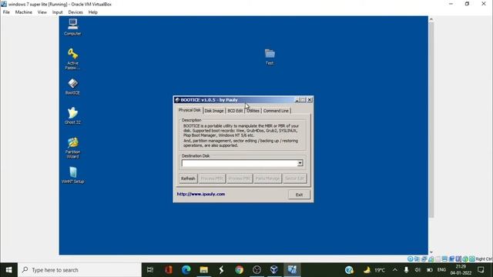Click the scrollbar down arrow of VM view
The width and height of the screenshot is (493, 277).
[431, 252]
